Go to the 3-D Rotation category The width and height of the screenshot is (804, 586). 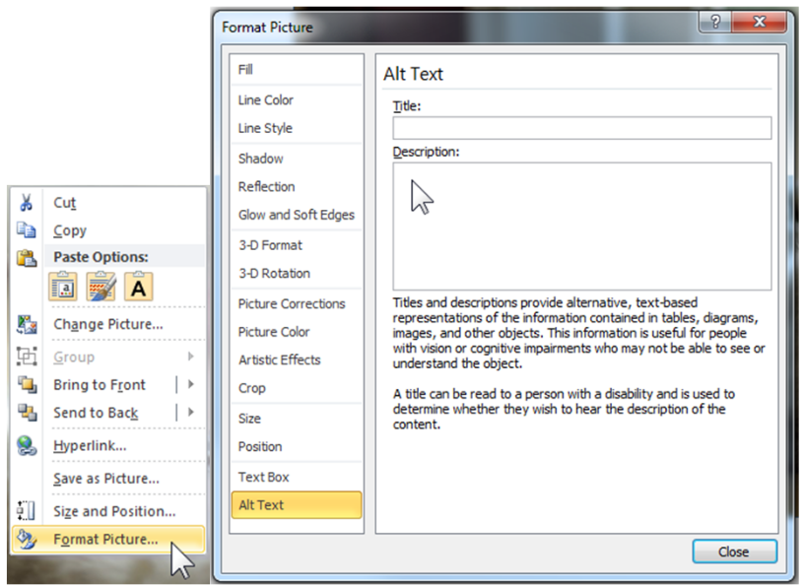coord(274,273)
